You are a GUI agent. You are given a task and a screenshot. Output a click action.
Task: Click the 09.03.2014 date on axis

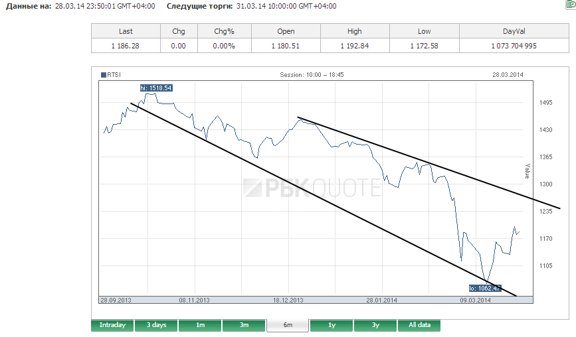pyautogui.click(x=475, y=301)
